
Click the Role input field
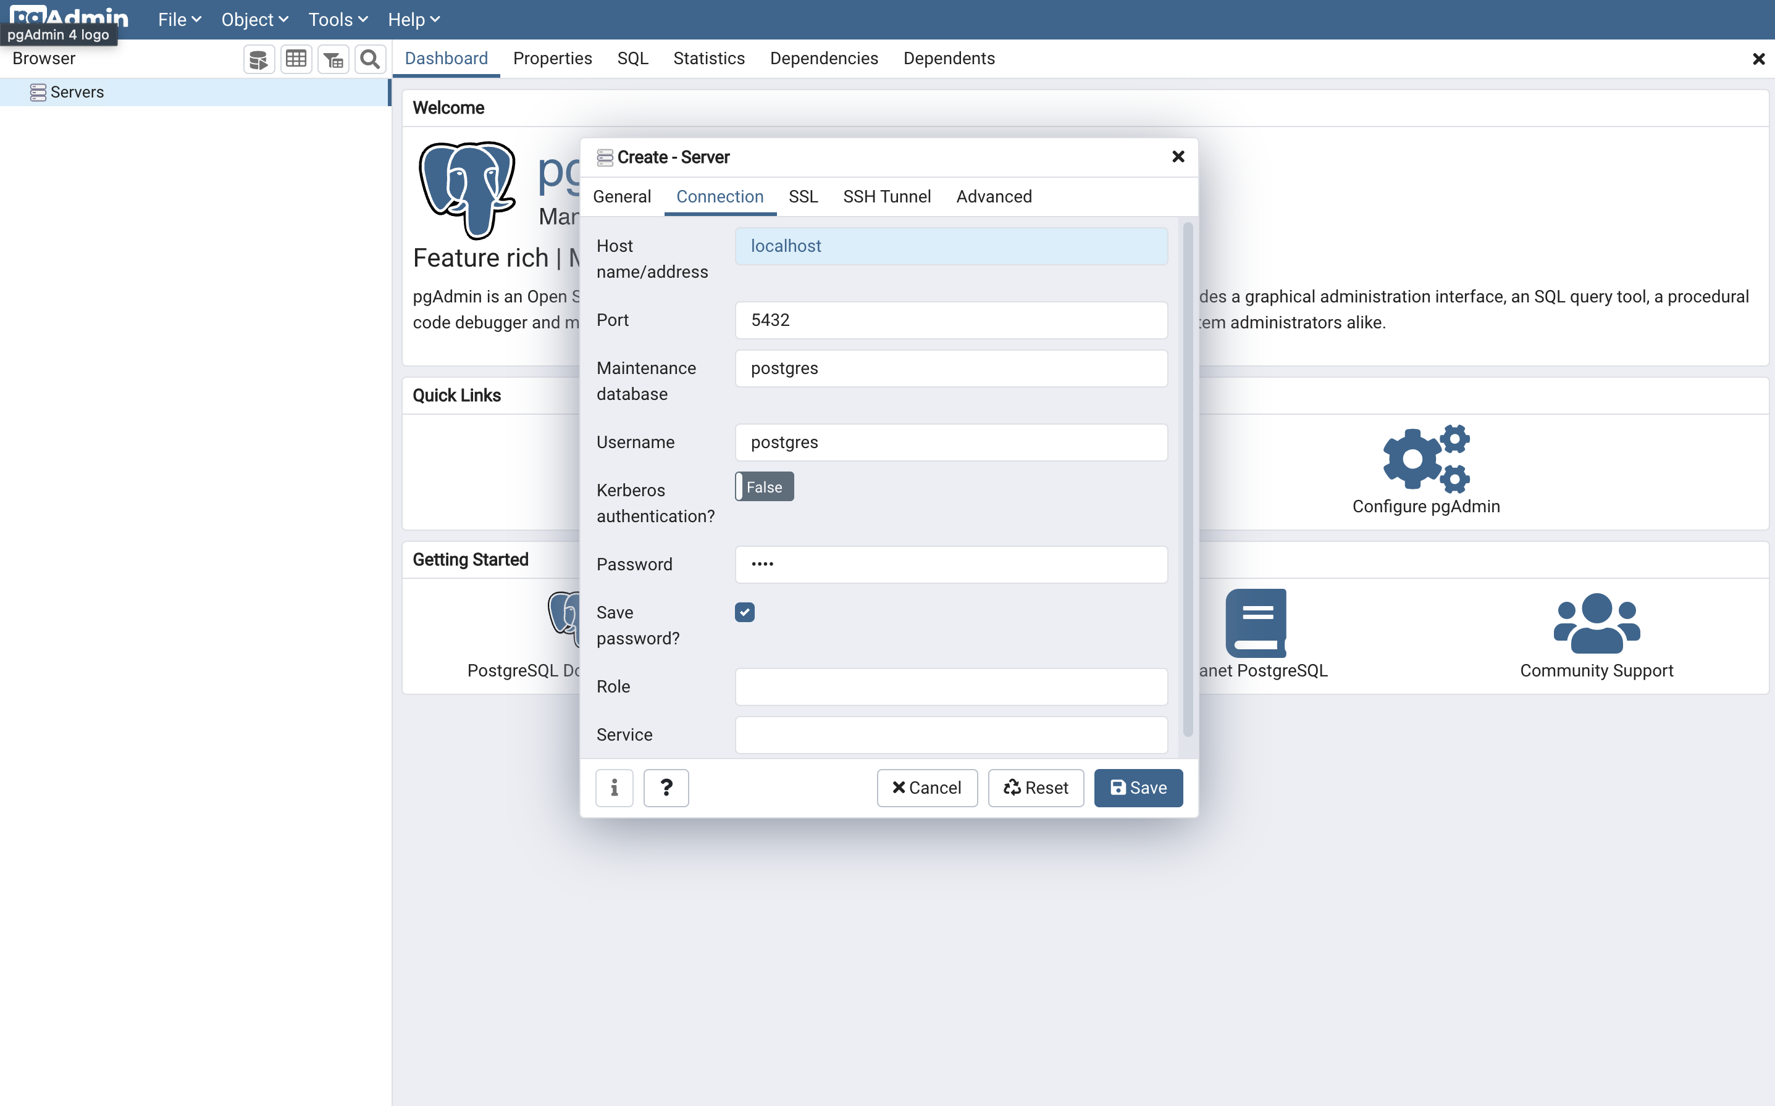(951, 686)
